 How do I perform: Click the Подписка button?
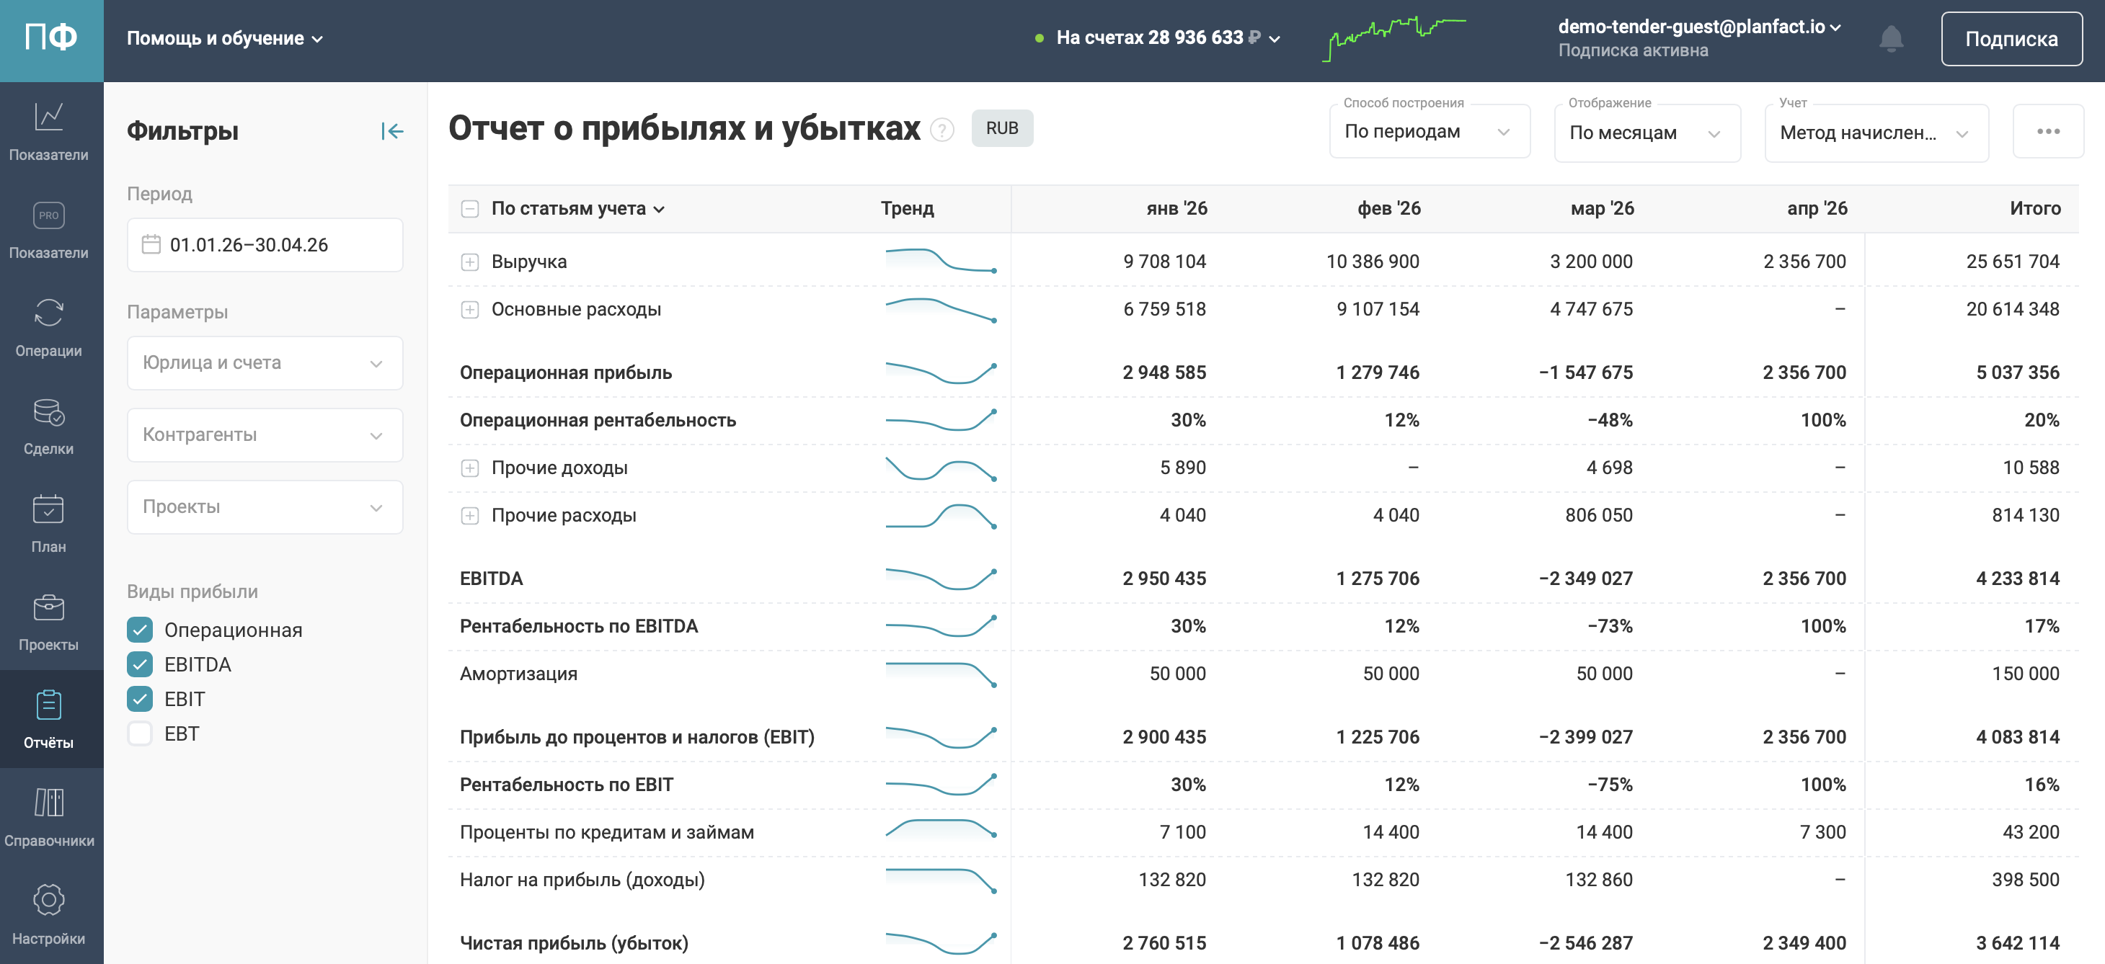point(2011,39)
